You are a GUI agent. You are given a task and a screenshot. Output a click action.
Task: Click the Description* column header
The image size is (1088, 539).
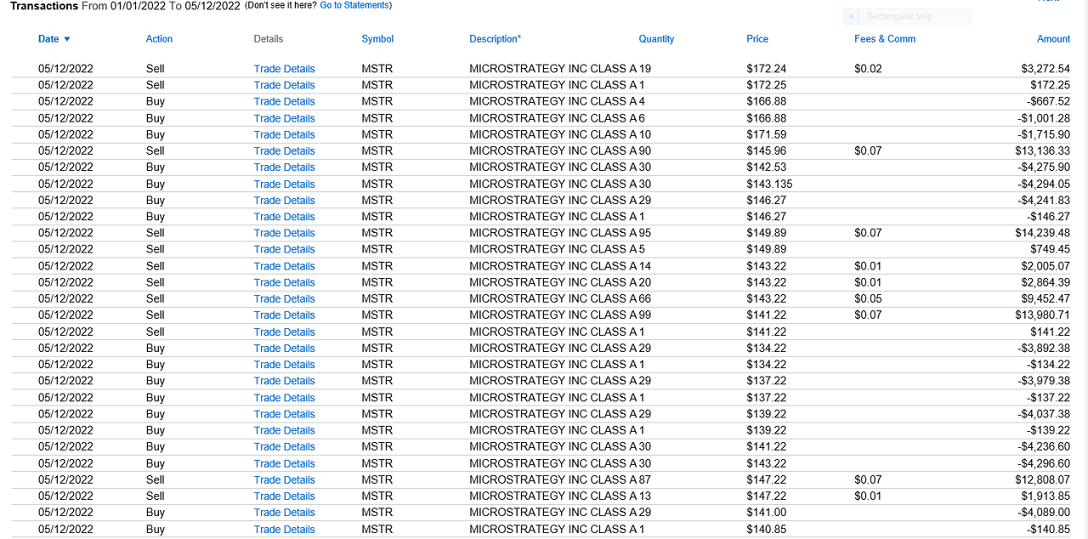(495, 39)
